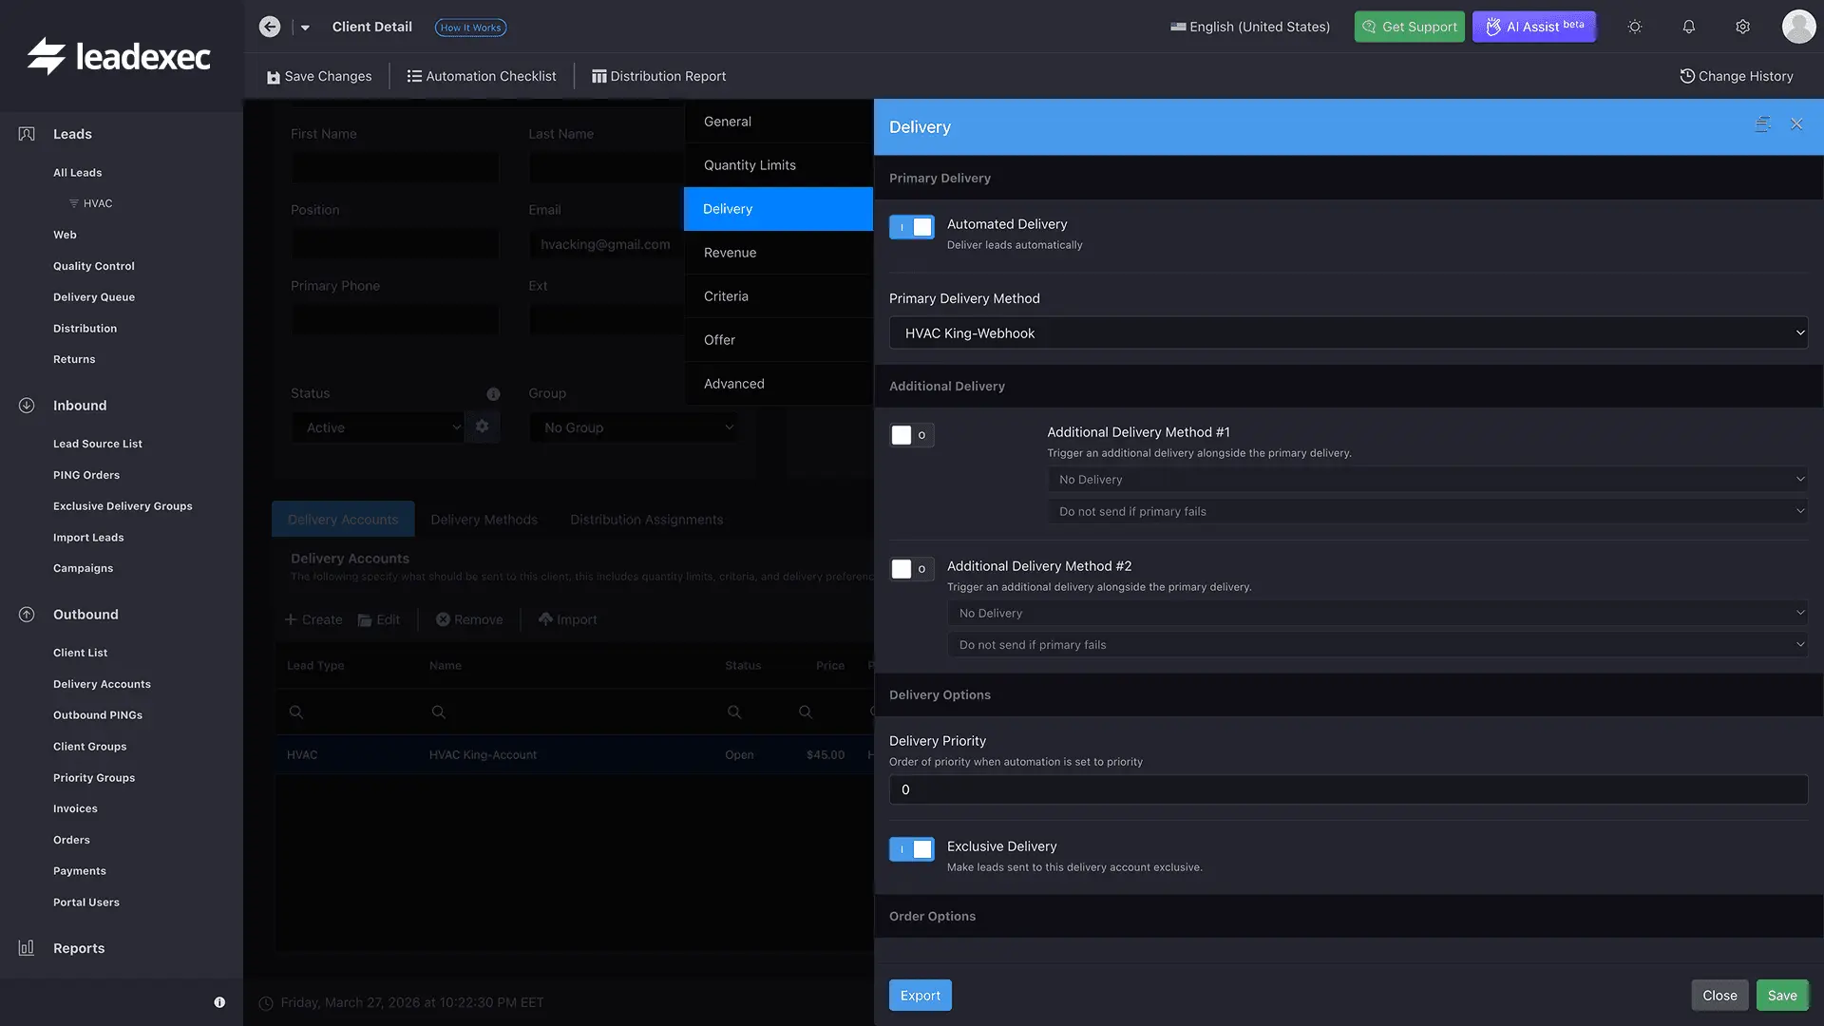The width and height of the screenshot is (1824, 1026).
Task: Open Portal Users in sidebar
Action: click(86, 902)
